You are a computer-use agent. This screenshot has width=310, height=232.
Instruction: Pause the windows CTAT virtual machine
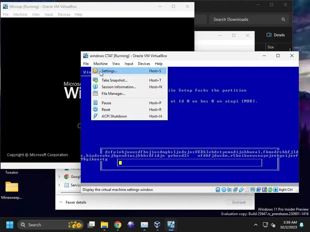pos(129,103)
